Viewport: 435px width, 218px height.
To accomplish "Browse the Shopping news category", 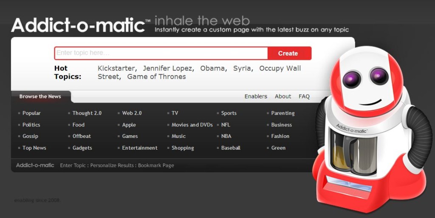I will pyautogui.click(x=183, y=148).
